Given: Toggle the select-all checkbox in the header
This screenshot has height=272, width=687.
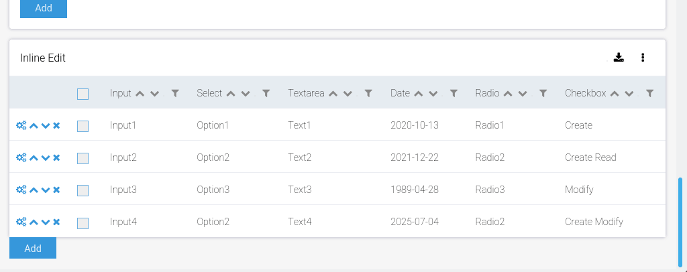Looking at the screenshot, I should point(83,94).
